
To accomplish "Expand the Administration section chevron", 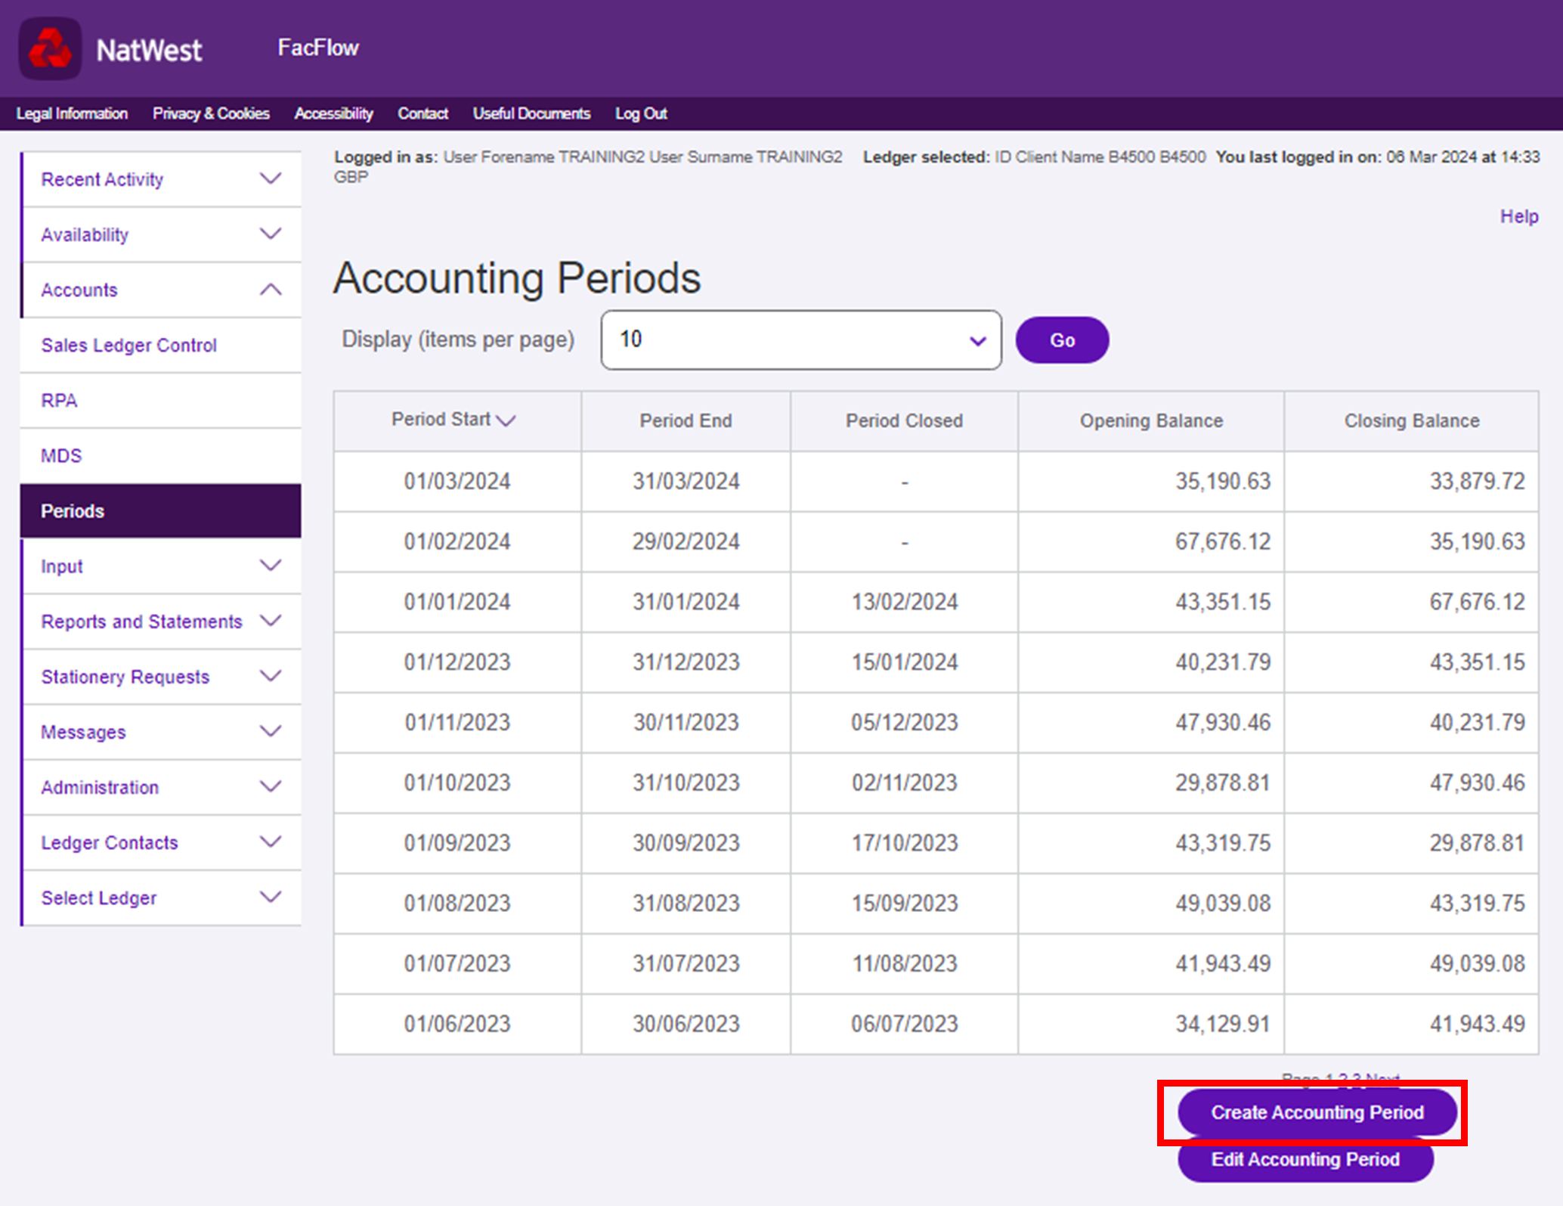I will click(271, 786).
